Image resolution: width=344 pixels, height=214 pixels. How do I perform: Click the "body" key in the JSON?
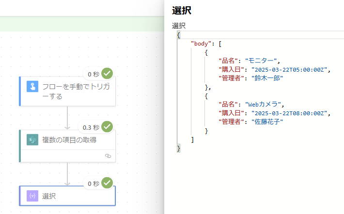(x=201, y=44)
